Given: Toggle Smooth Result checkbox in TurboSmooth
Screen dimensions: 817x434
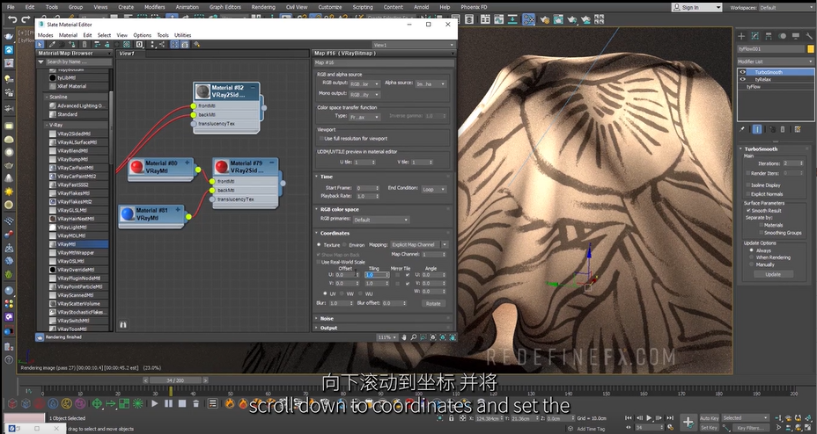Looking at the screenshot, I should tap(748, 211).
